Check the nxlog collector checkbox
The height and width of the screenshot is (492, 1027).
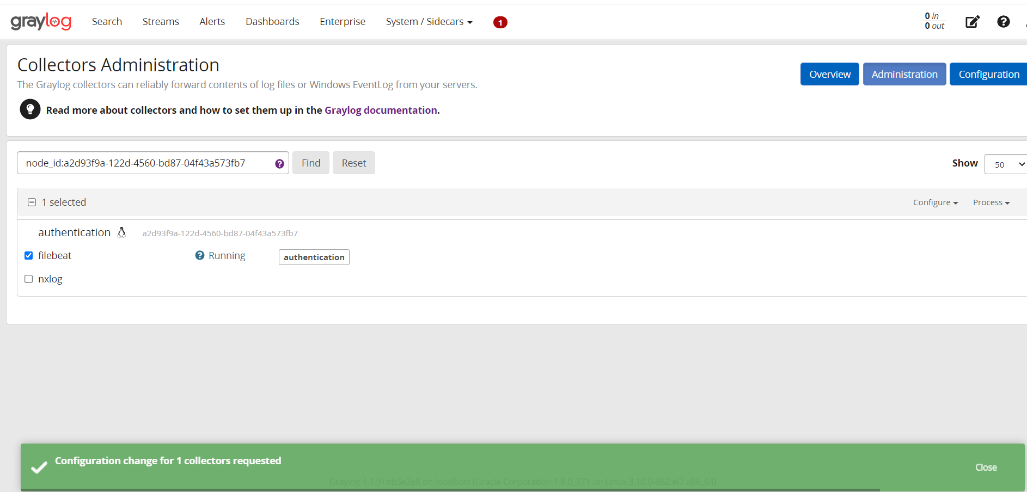click(x=29, y=279)
